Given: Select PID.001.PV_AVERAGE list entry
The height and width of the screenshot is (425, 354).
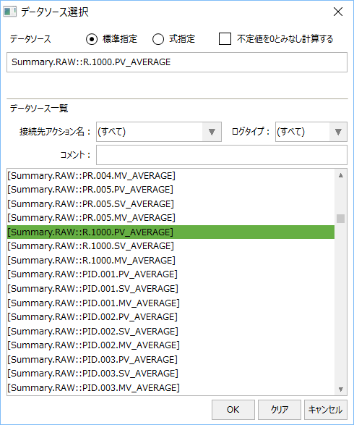Looking at the screenshot, I should coord(170,274).
